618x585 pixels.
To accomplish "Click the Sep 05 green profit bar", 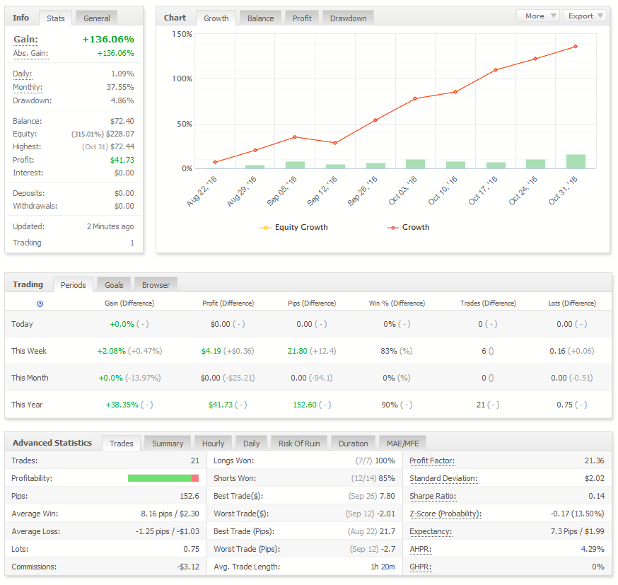I will (x=295, y=165).
